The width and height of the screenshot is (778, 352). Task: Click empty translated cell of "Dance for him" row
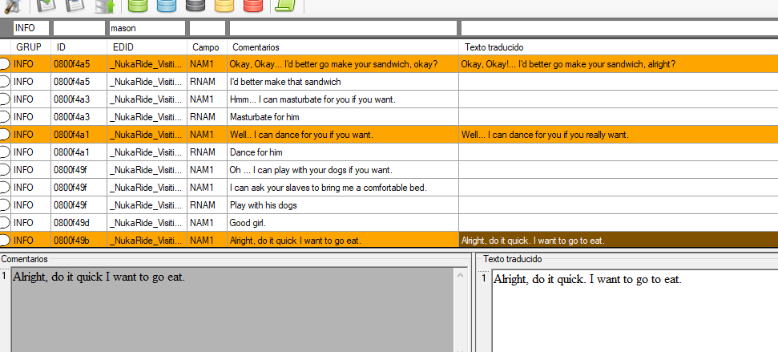point(619,152)
